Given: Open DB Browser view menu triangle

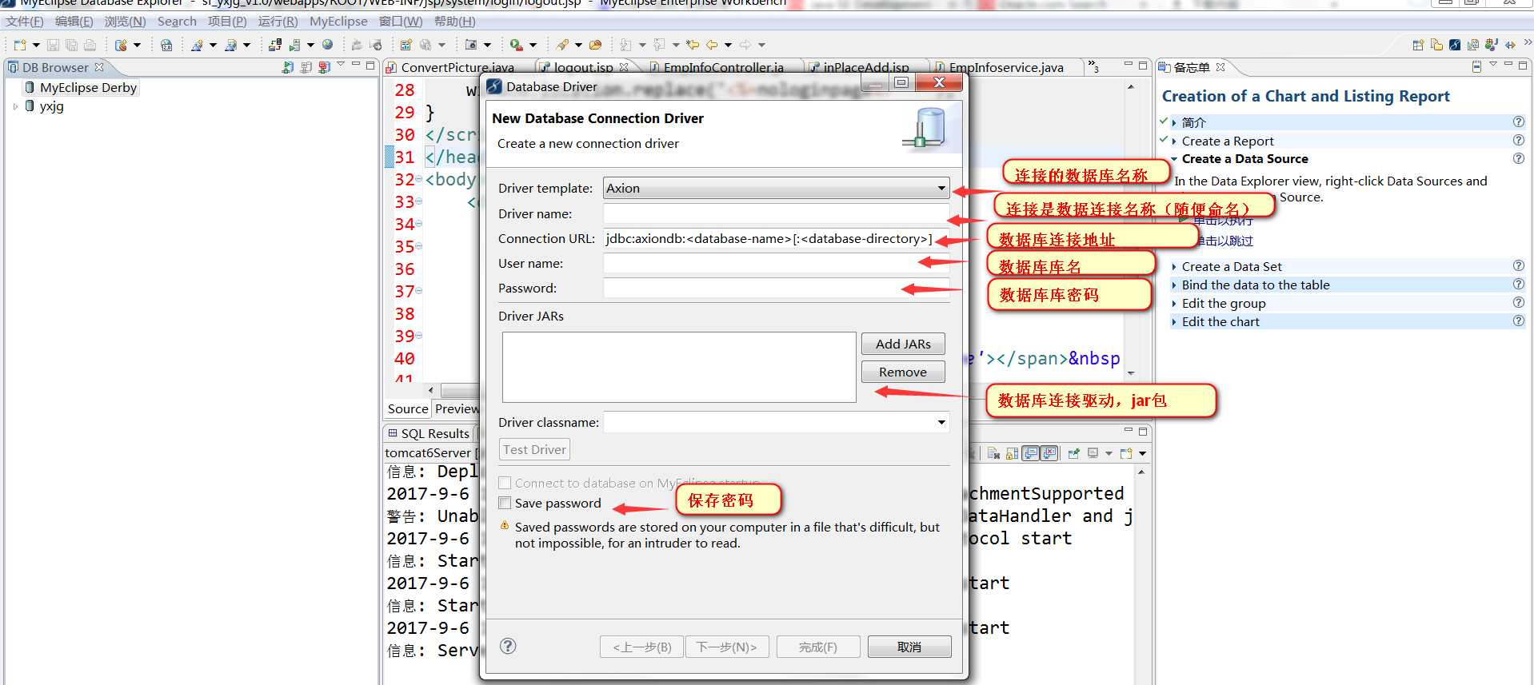Looking at the screenshot, I should [x=342, y=64].
